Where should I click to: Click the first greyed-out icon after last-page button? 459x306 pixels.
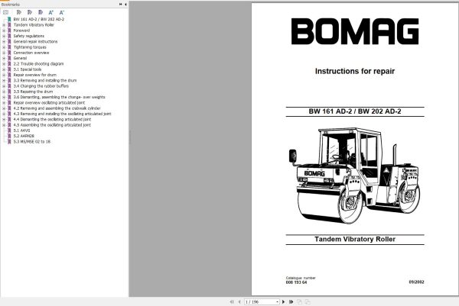(x=299, y=302)
